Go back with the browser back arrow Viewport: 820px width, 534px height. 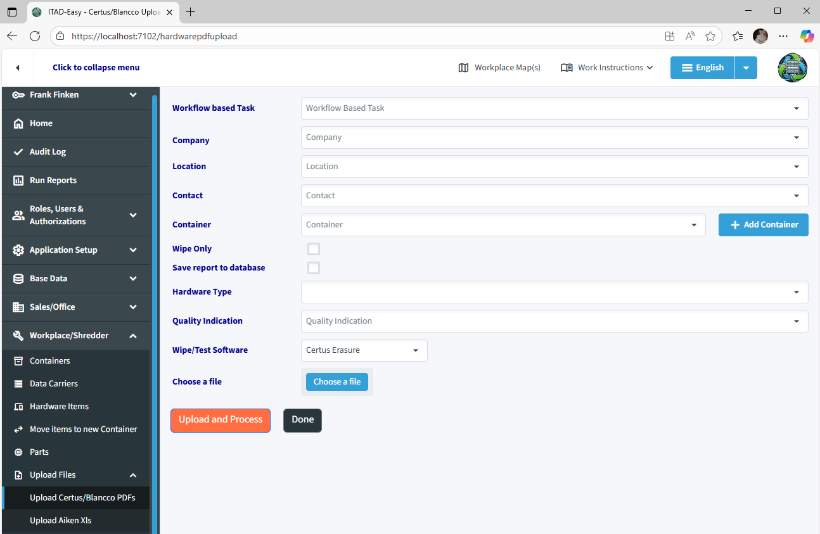click(x=12, y=36)
